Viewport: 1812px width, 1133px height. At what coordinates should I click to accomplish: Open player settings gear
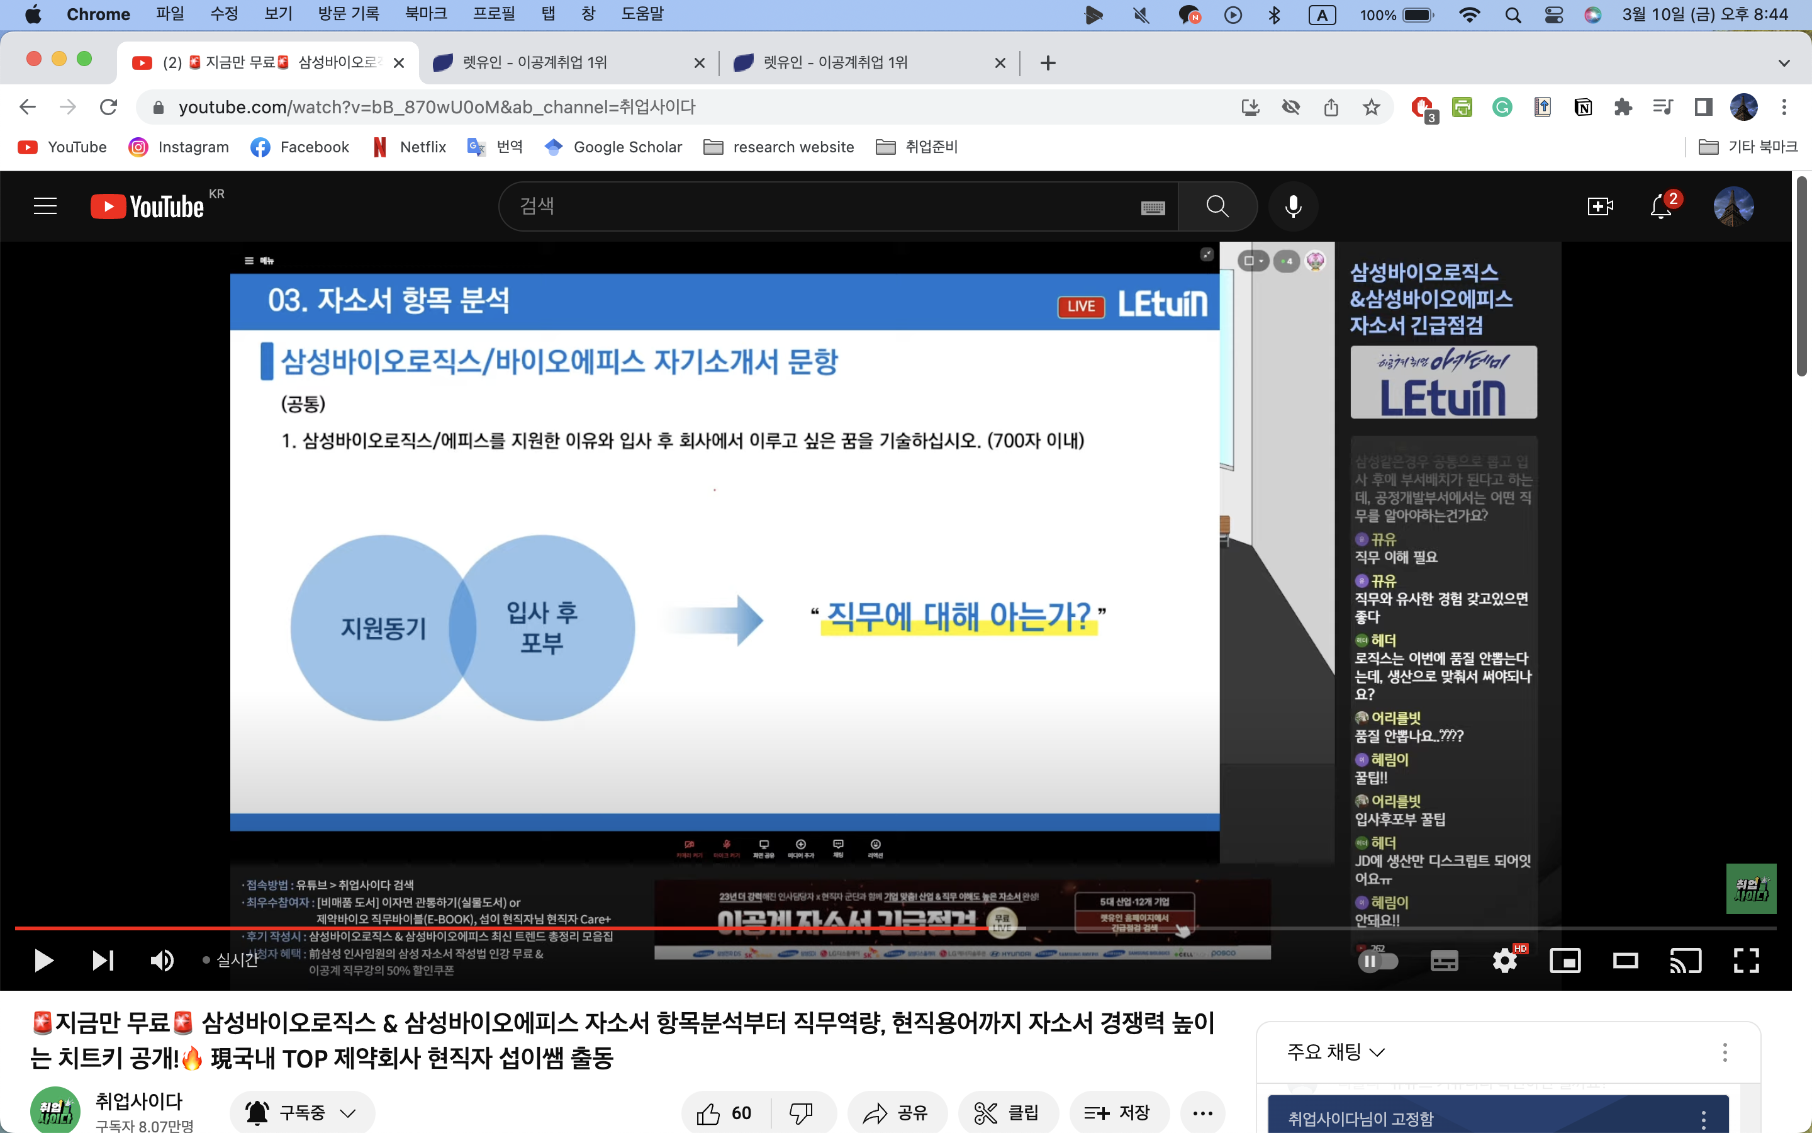pos(1504,961)
